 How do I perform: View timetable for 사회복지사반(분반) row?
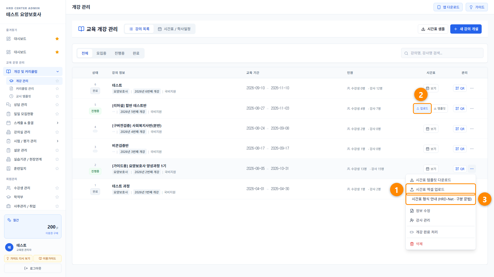(431, 129)
